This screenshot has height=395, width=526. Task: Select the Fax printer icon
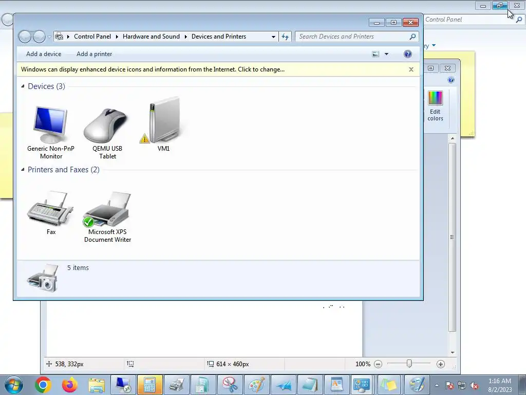click(51, 212)
